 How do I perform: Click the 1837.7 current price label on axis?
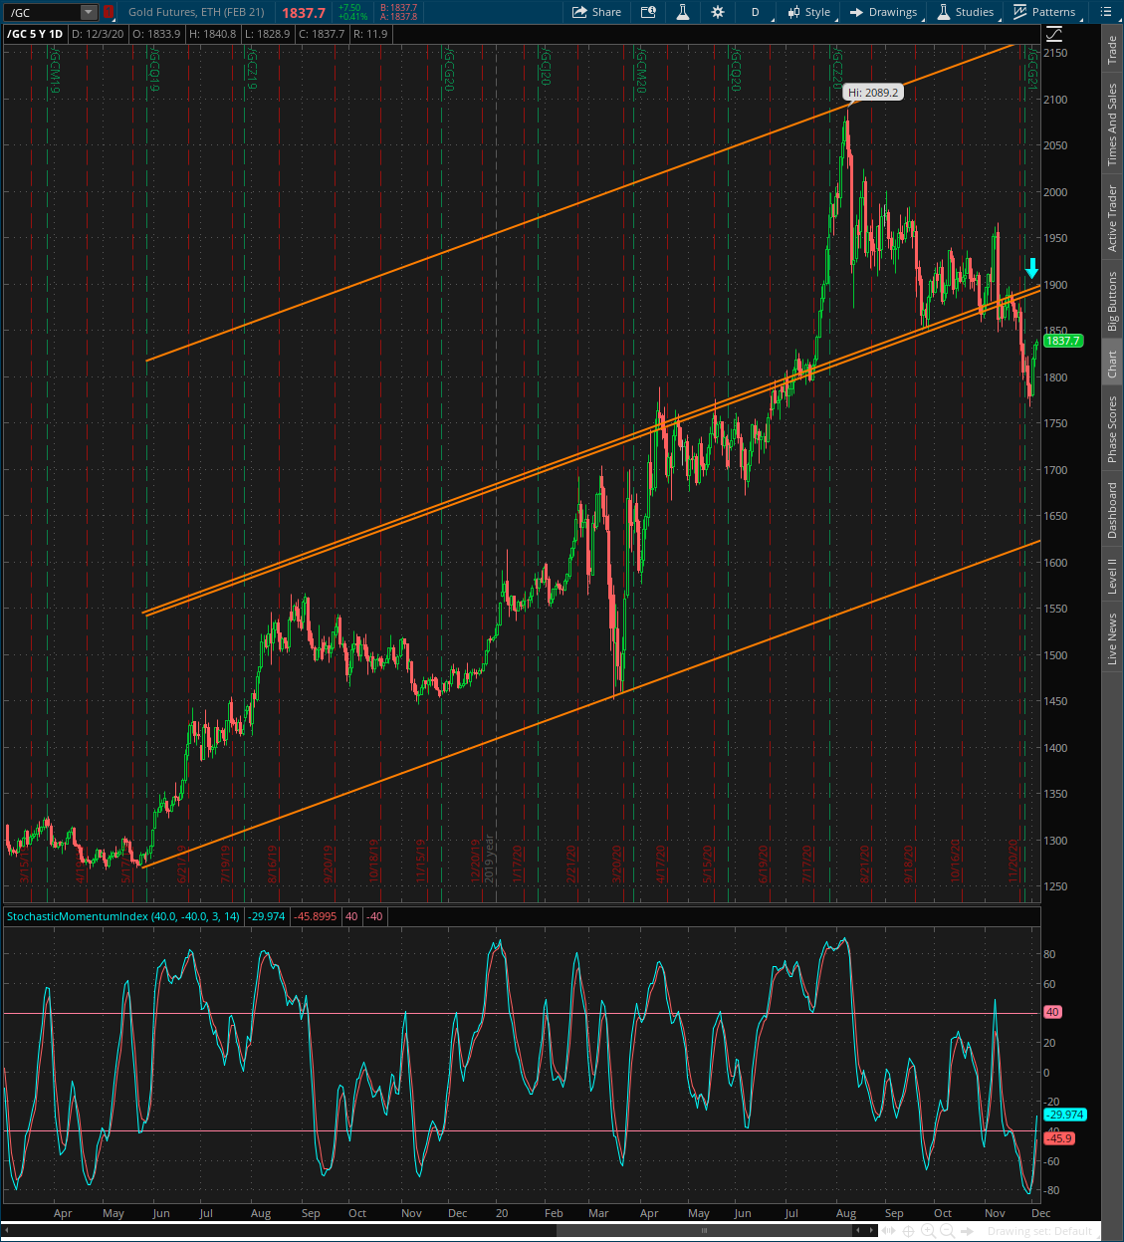(1062, 341)
